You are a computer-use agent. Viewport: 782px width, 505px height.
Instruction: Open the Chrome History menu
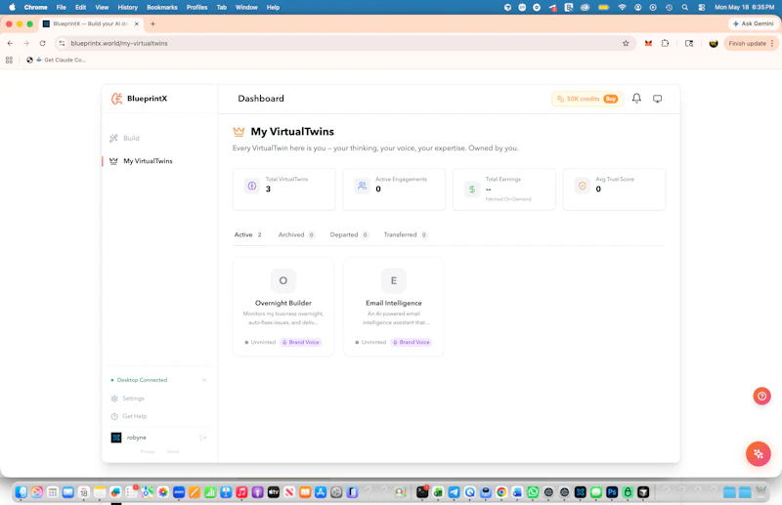coord(127,8)
